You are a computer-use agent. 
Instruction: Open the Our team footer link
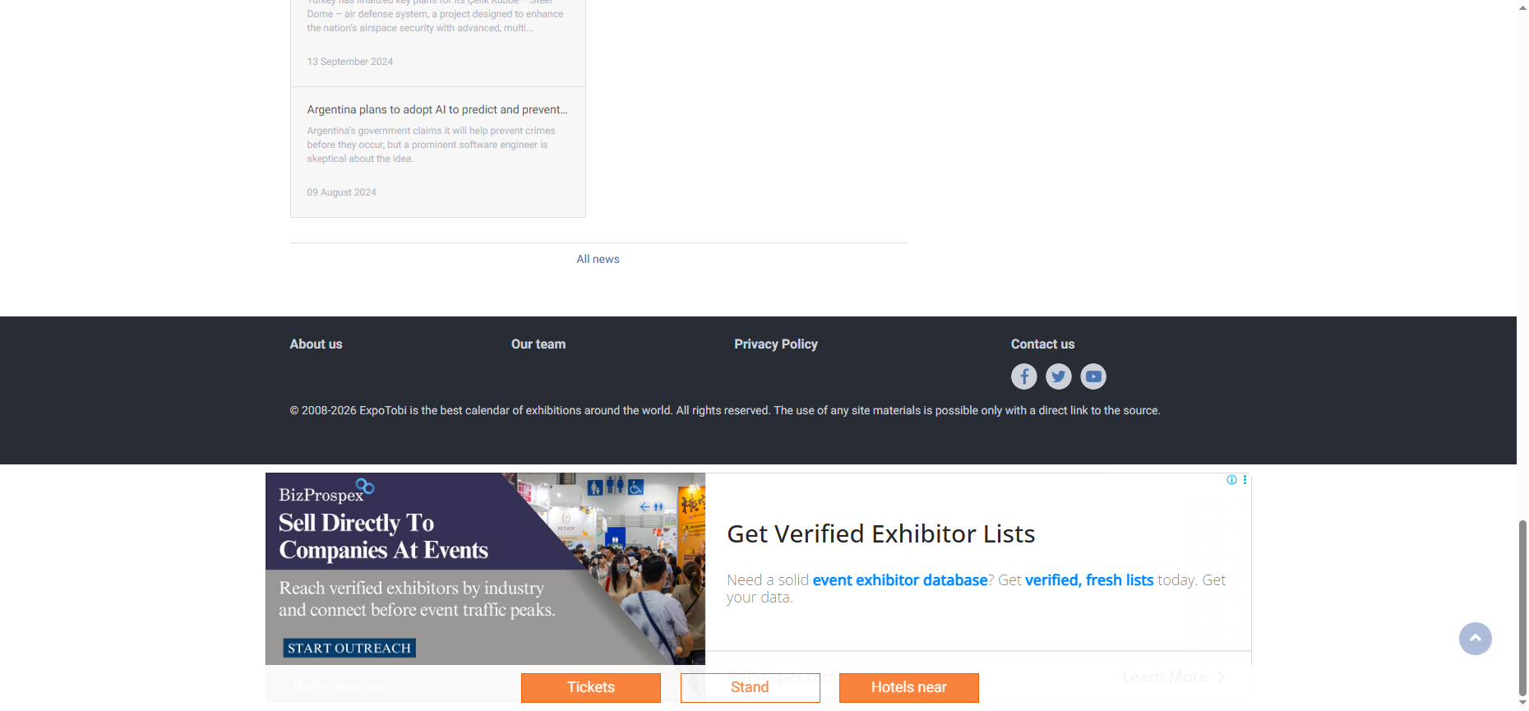[538, 344]
